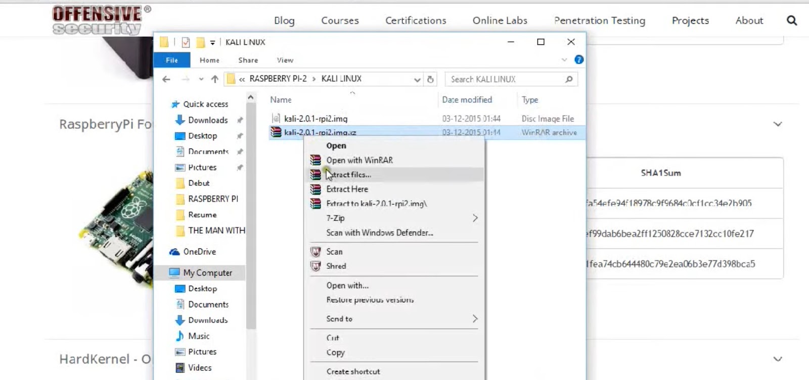809x380 pixels.
Task: Click the search magnifier icon on the website
Action: coord(792,20)
